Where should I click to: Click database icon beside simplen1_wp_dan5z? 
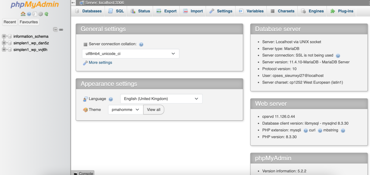(10, 43)
